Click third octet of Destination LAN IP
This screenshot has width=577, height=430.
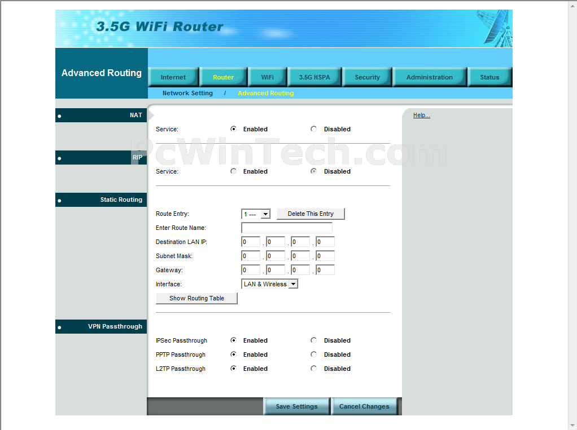click(x=300, y=242)
